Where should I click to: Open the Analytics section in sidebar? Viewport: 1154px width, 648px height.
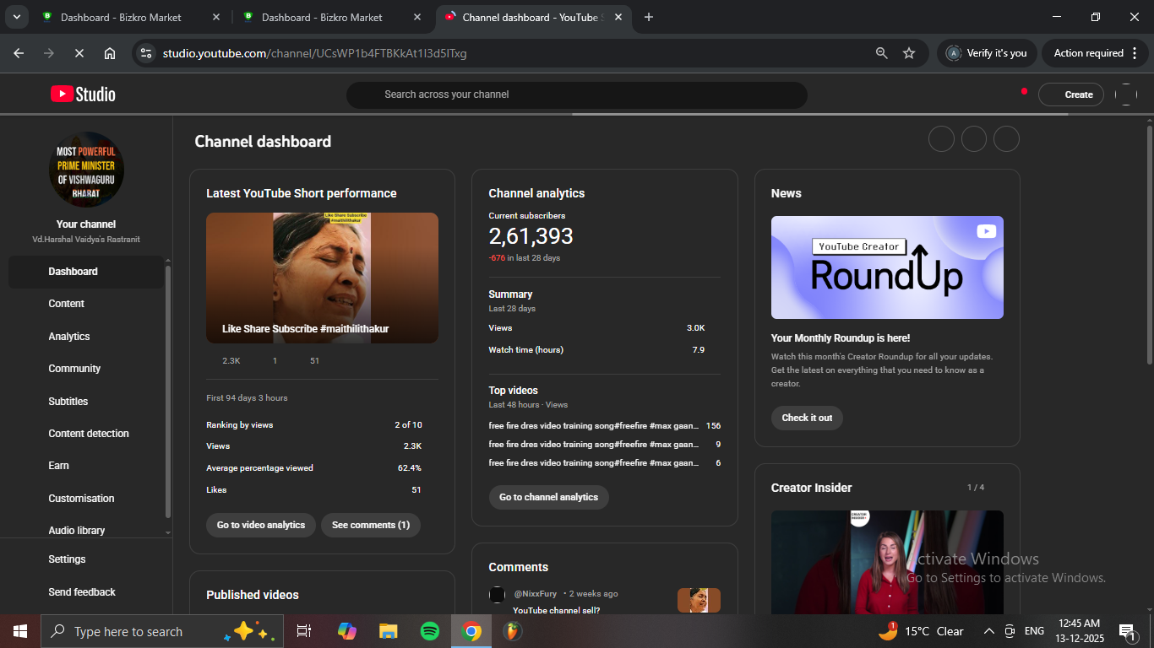pyautogui.click(x=69, y=337)
